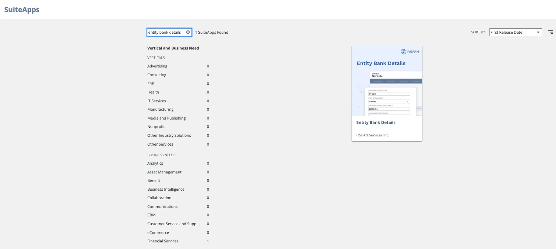Select the Financial Services filter

tap(163, 241)
